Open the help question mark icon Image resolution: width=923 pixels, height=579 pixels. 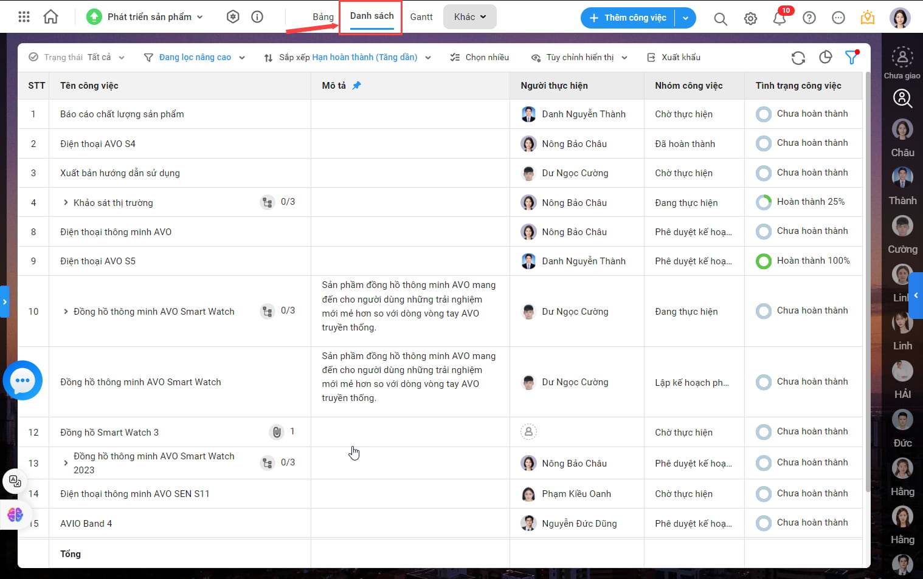coord(809,18)
